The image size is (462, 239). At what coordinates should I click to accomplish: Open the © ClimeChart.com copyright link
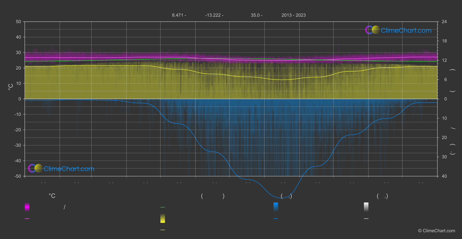(436, 231)
